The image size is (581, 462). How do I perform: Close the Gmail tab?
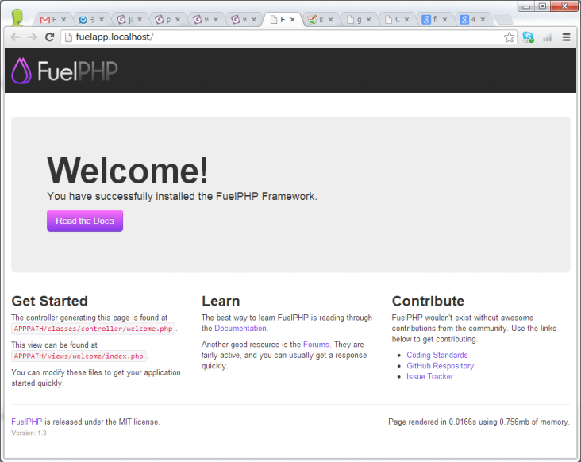63,20
